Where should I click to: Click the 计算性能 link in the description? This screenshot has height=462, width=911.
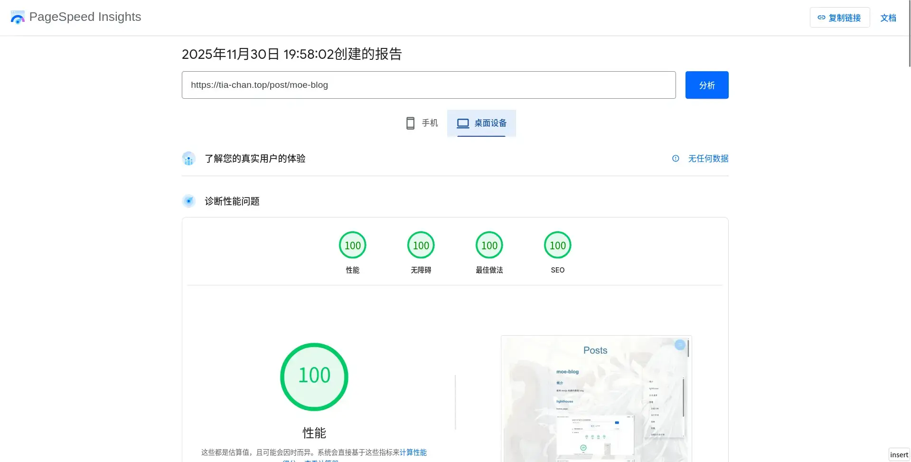(413, 452)
